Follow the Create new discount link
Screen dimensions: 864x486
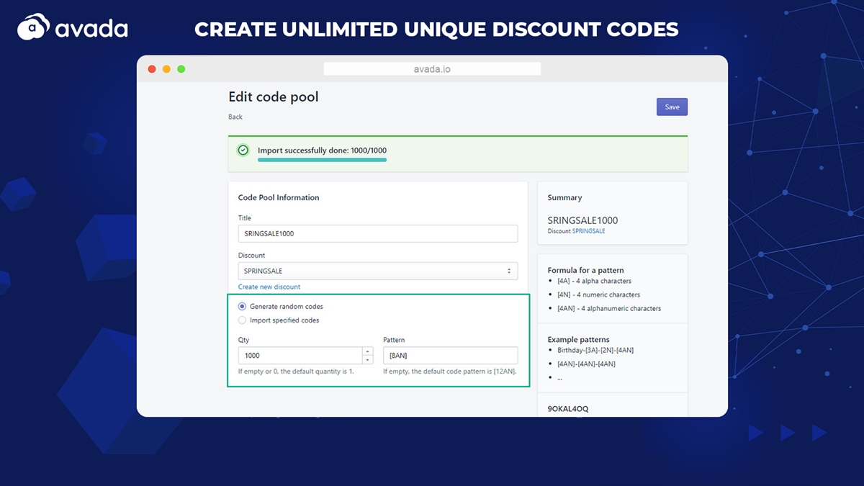click(x=269, y=287)
